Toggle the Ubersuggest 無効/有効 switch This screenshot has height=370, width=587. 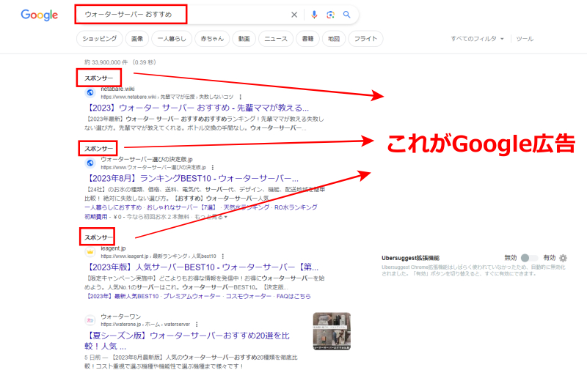[526, 258]
